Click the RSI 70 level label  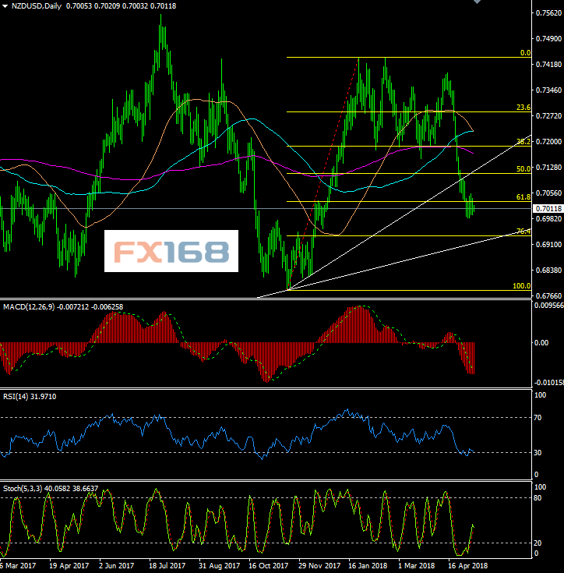point(538,418)
